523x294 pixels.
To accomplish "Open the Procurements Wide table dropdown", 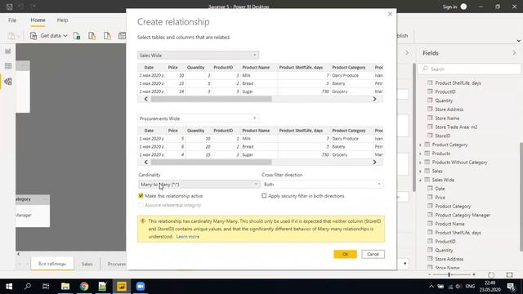I will point(198,118).
